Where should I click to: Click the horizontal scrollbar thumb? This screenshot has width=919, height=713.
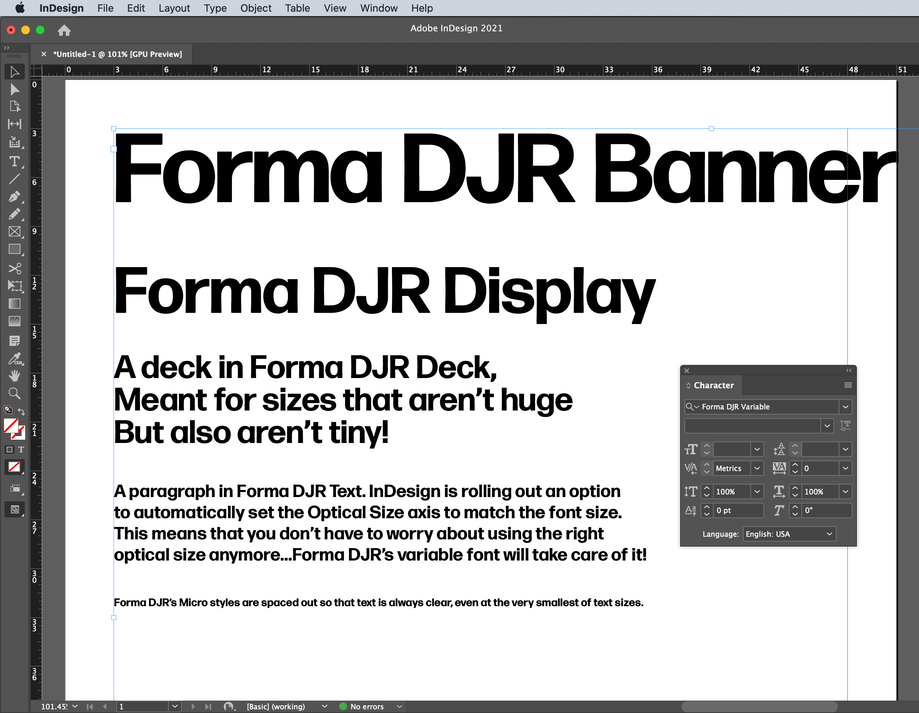[759, 707]
